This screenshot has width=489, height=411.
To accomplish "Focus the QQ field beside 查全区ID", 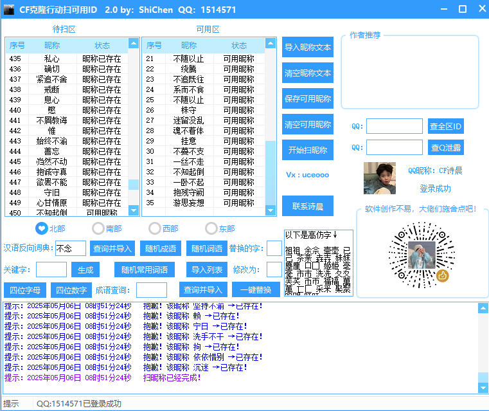I will [394, 126].
